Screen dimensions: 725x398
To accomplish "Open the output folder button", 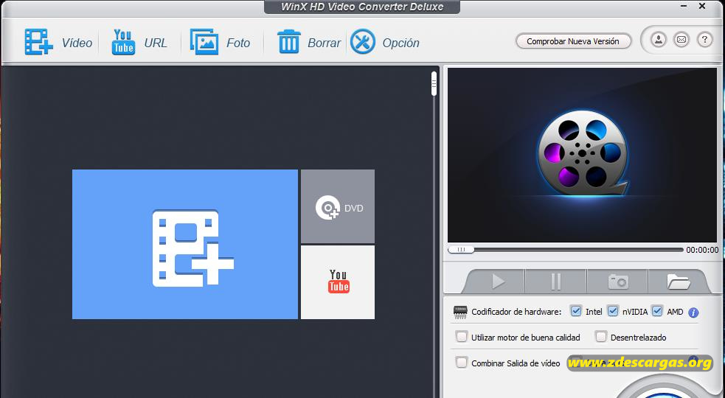I will 678,281.
